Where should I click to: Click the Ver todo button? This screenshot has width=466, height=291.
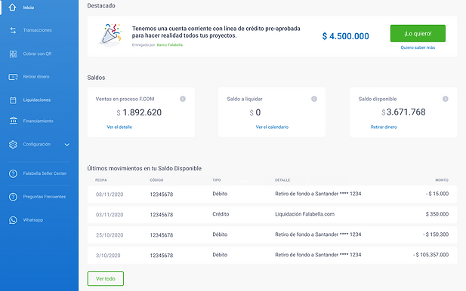(x=106, y=279)
